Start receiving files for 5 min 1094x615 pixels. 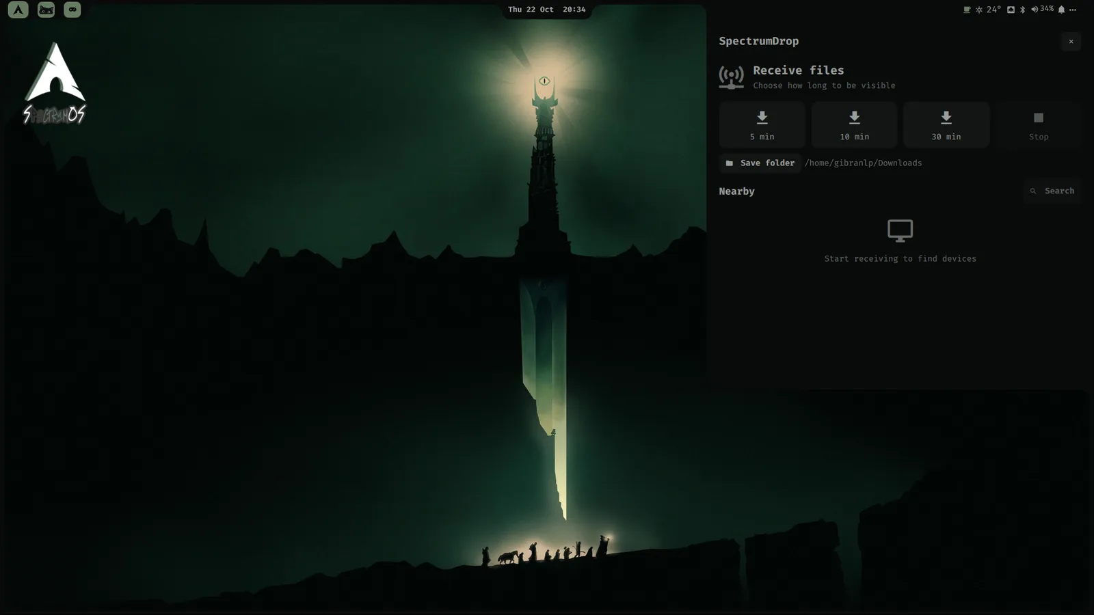click(x=762, y=125)
